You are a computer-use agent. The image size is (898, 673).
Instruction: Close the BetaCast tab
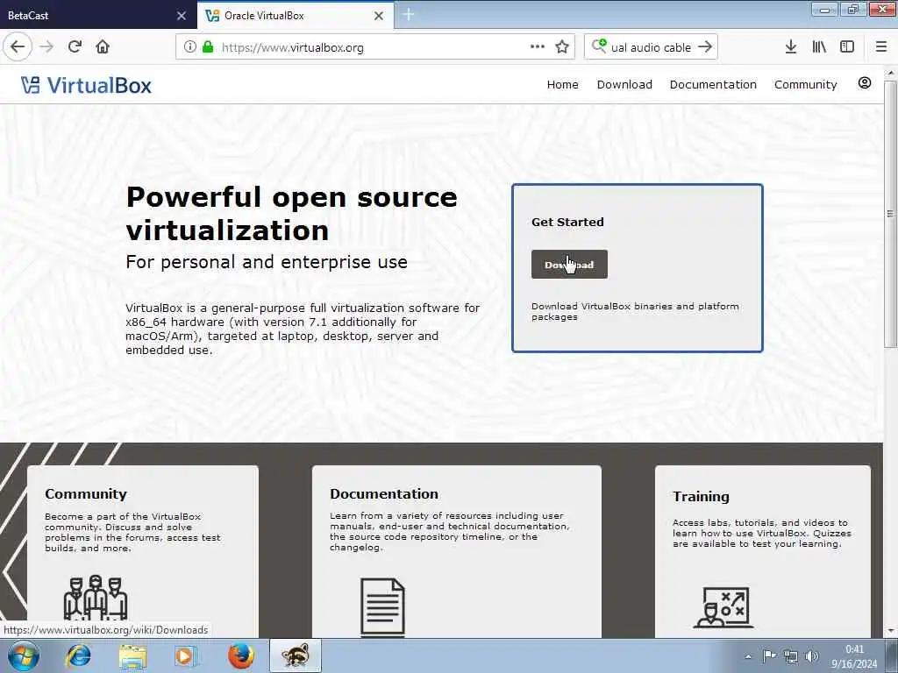[x=182, y=16]
